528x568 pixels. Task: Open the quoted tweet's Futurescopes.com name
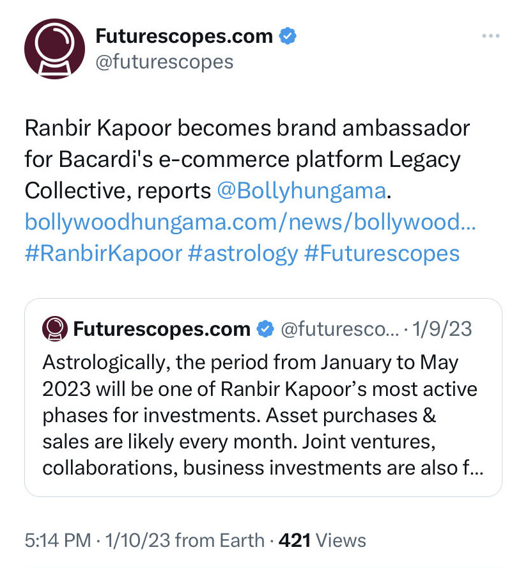pos(162,329)
